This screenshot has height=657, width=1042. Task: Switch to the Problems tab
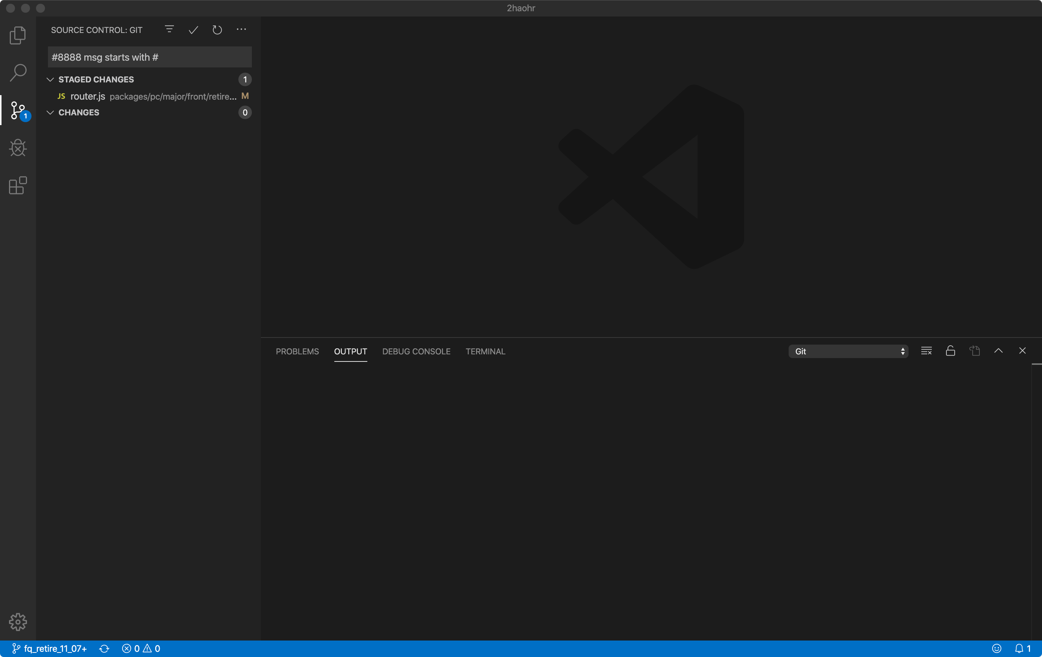point(297,351)
